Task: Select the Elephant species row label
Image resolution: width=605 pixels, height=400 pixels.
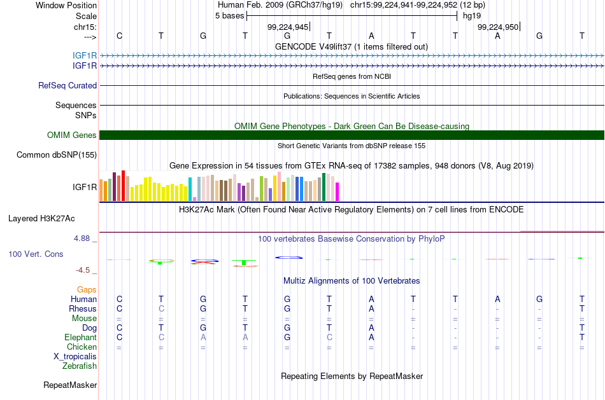Action: 80,337
